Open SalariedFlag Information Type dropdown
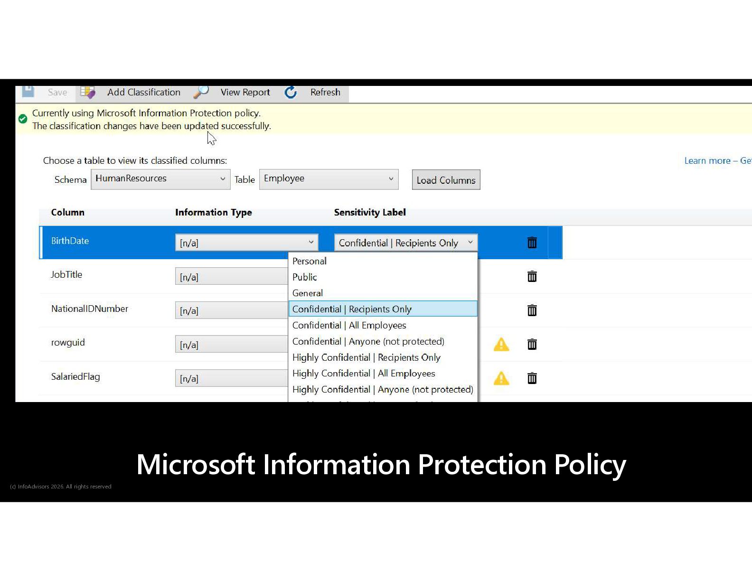Image resolution: width=752 pixels, height=581 pixels. [232, 378]
